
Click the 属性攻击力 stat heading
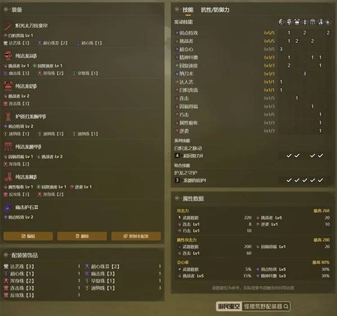[186, 240]
